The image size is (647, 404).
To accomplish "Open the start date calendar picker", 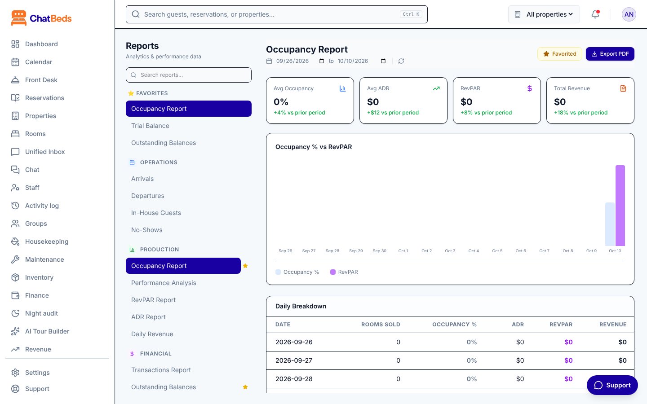I will point(322,61).
